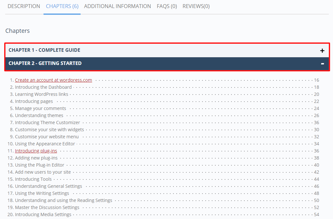Switch to the Description tab
The width and height of the screenshot is (333, 219).
click(24, 6)
